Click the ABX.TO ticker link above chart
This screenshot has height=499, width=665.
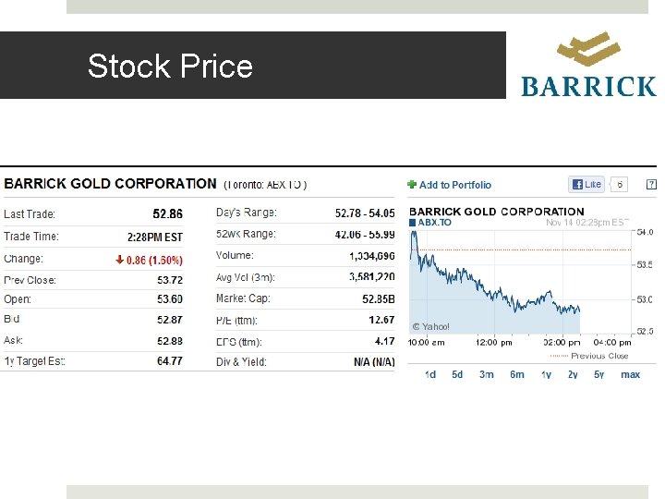(x=435, y=223)
